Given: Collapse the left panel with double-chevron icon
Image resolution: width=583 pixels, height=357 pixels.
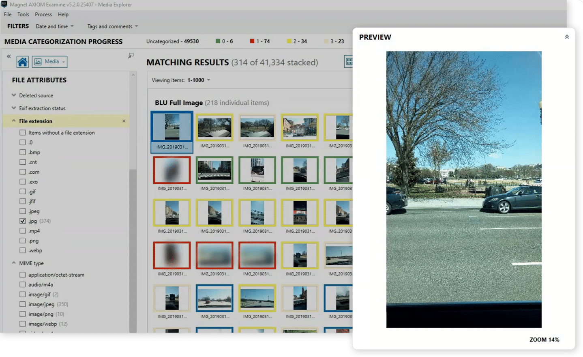Looking at the screenshot, I should point(9,56).
